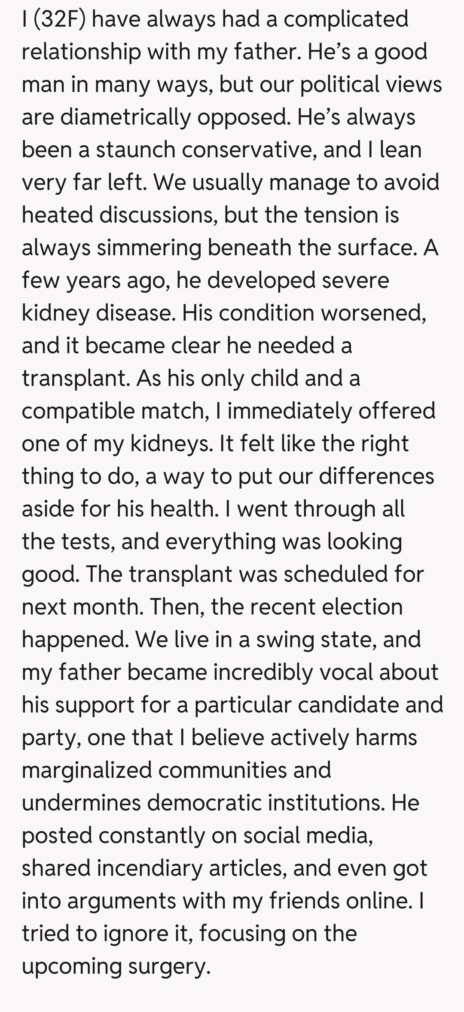Click the words "very far left"
This screenshot has height=1012, width=464.
(84, 182)
